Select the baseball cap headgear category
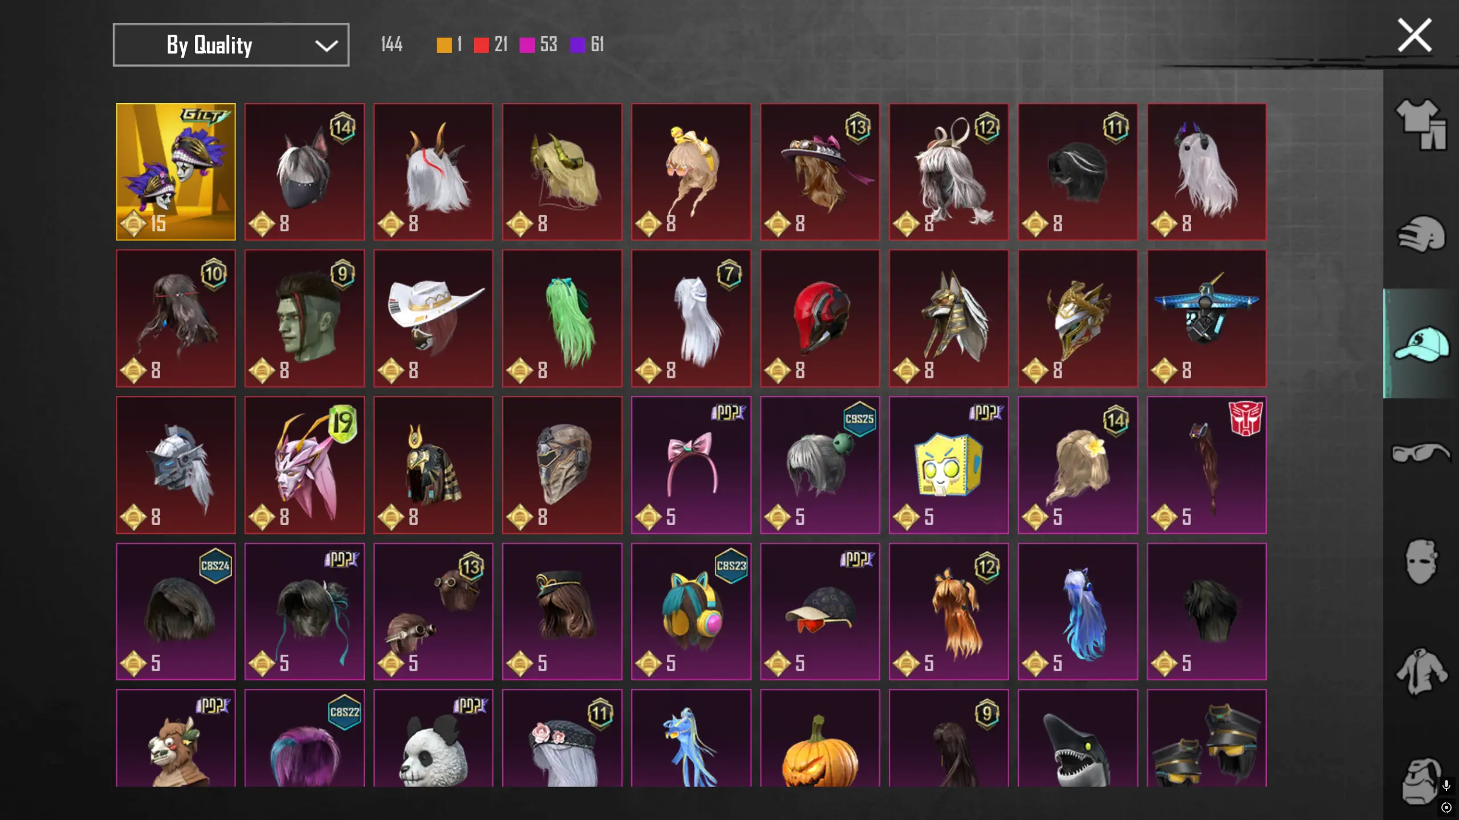The height and width of the screenshot is (820, 1459). click(1421, 344)
